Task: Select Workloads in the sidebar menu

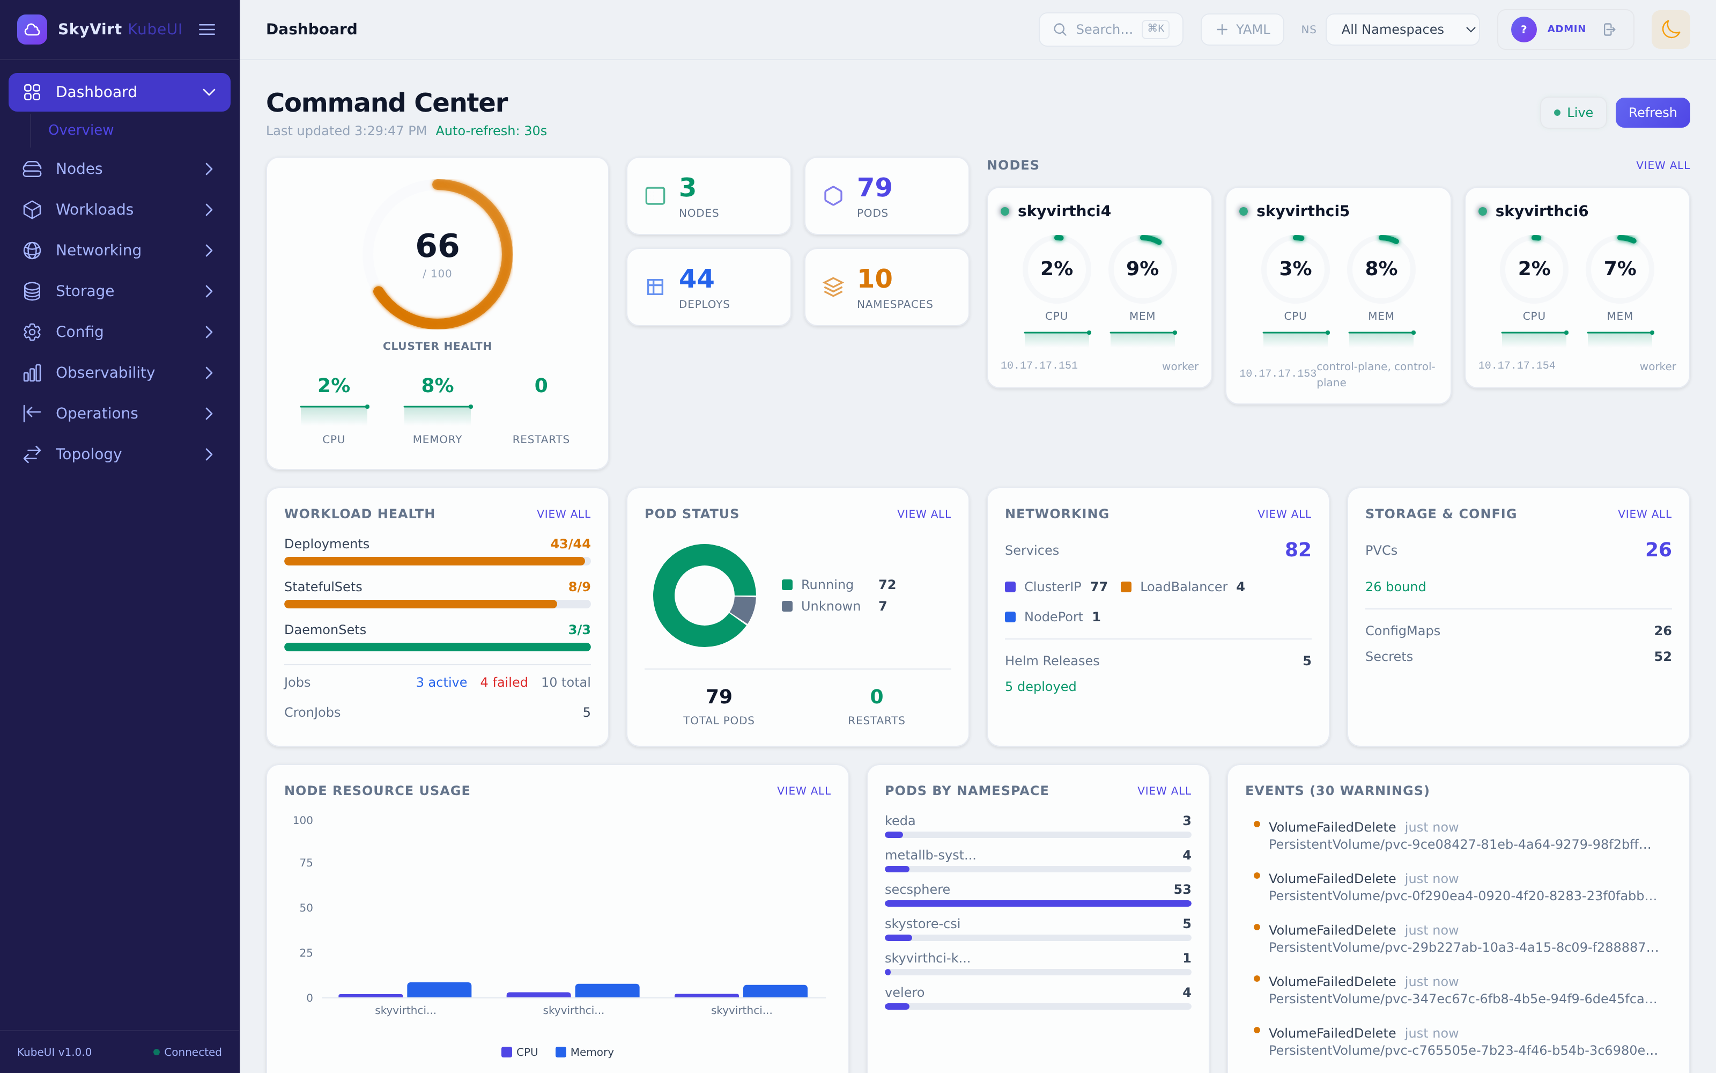Action: click(119, 209)
